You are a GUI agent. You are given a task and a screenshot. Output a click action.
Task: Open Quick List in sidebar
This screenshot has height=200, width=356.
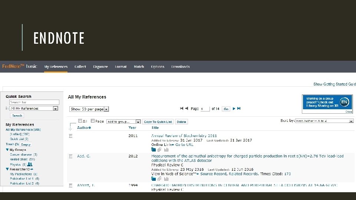19,139
